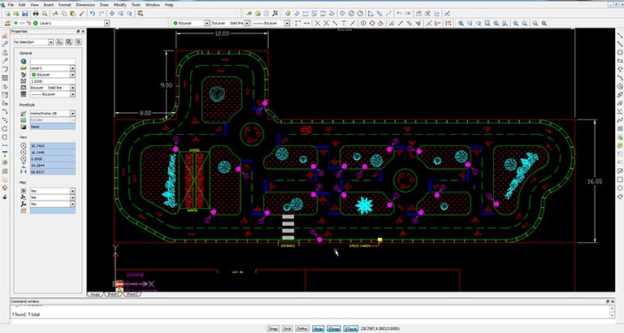Viewport: 624px width, 333px height.
Task: Click the Copy icon in the toolbar
Action: [64, 14]
